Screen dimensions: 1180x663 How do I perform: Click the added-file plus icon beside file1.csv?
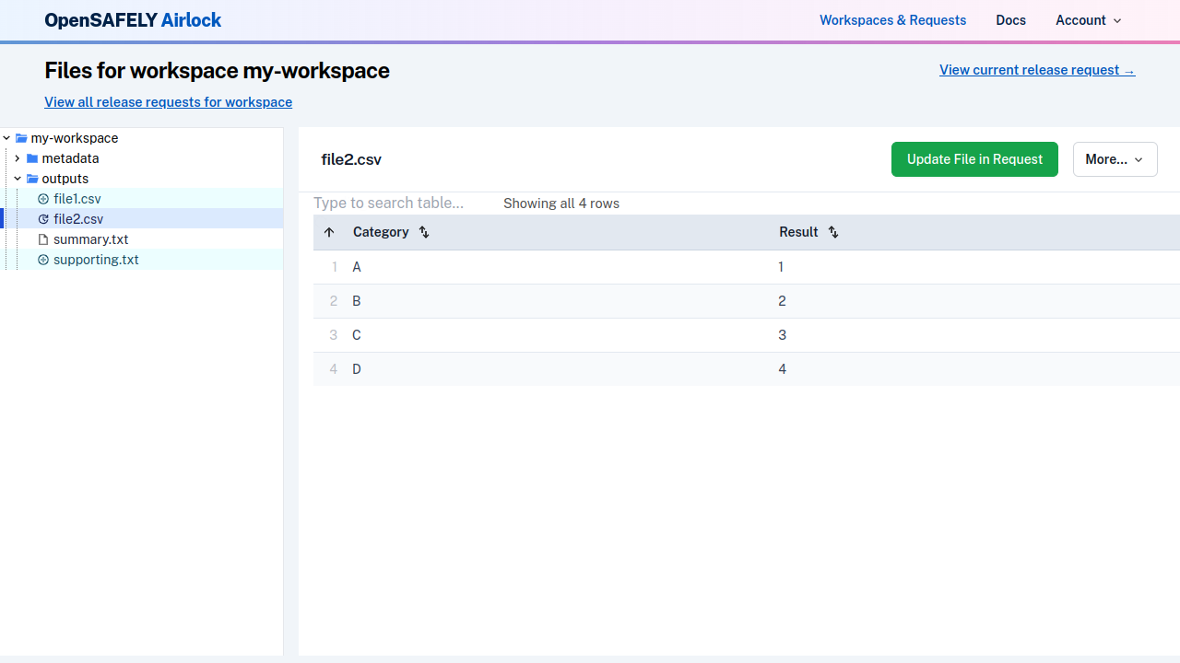[43, 199]
